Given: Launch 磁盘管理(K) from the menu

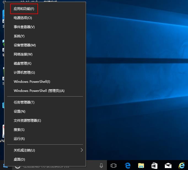Looking at the screenshot, I should click(x=23, y=63).
